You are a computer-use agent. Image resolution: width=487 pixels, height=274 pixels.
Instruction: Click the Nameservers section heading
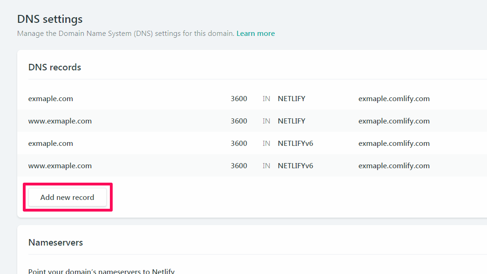[x=55, y=242]
